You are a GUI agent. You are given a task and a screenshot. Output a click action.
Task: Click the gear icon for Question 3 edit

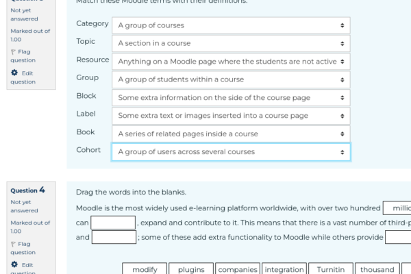tap(14, 73)
